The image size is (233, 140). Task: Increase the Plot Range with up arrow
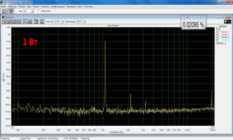pos(84,21)
